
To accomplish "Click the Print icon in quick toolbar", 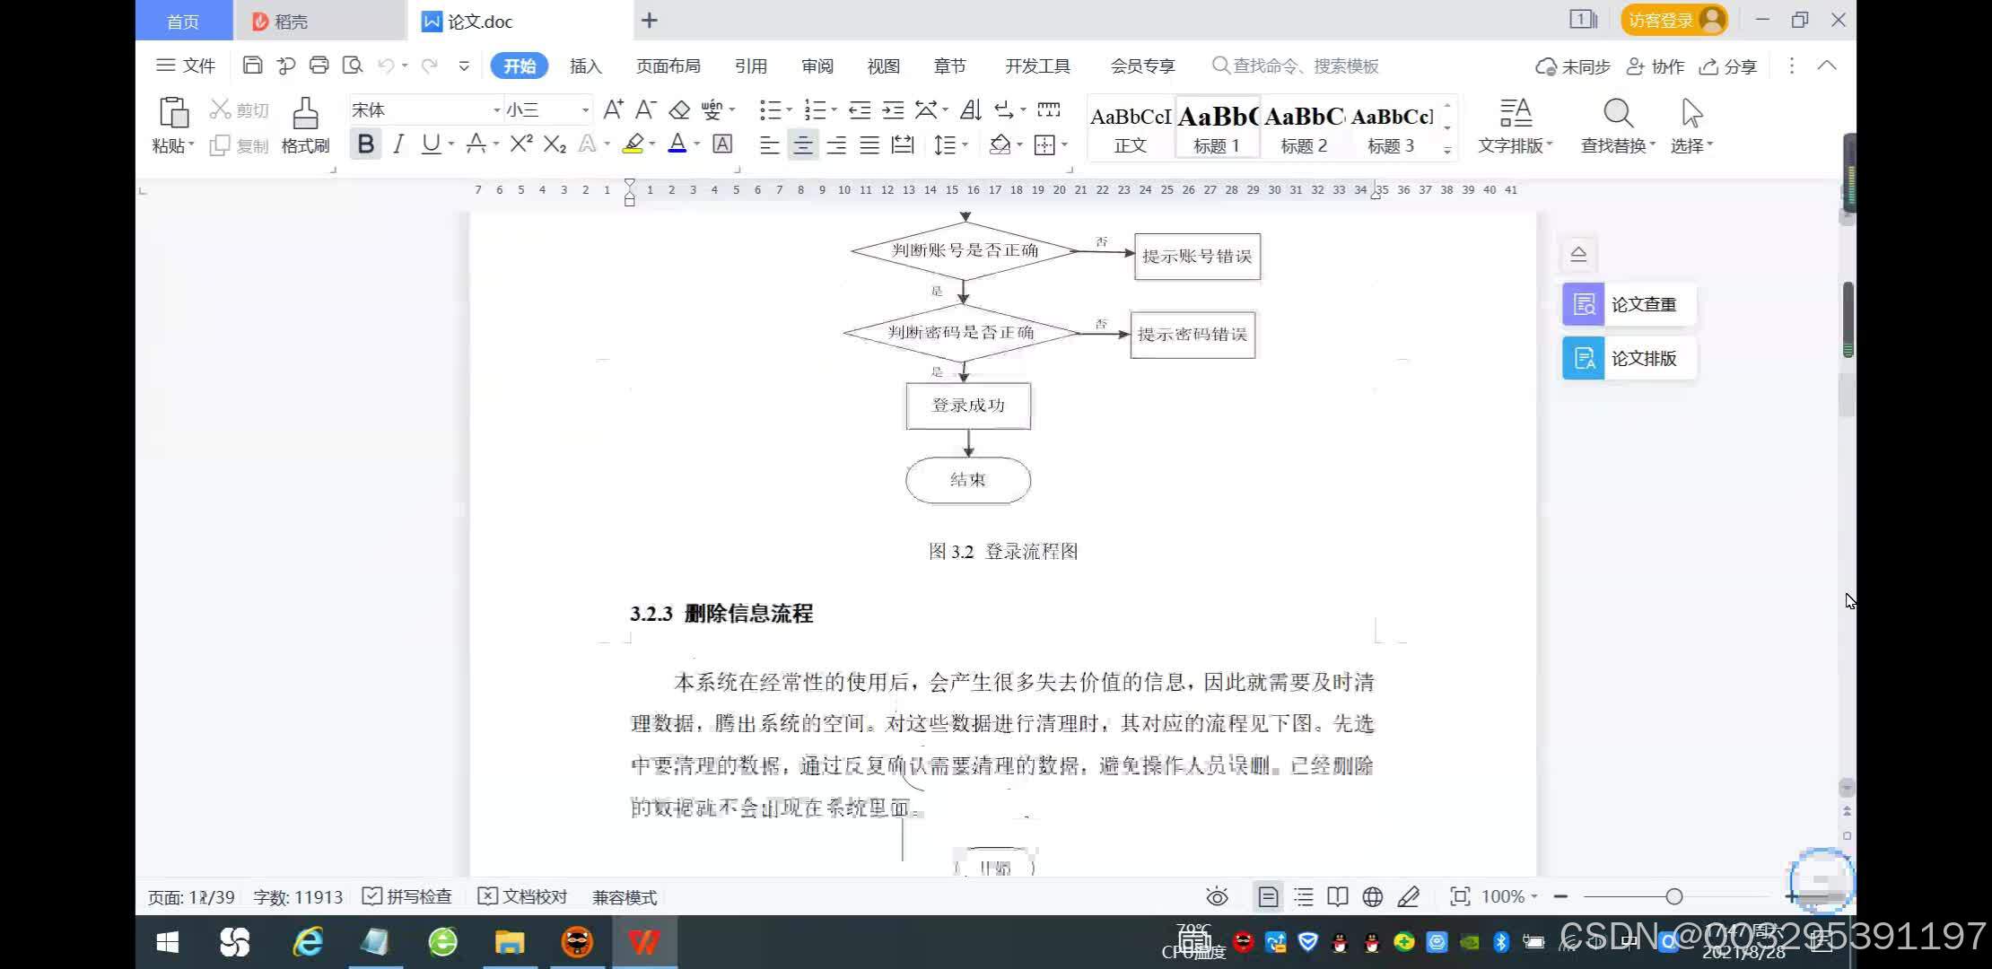I will pos(319,65).
